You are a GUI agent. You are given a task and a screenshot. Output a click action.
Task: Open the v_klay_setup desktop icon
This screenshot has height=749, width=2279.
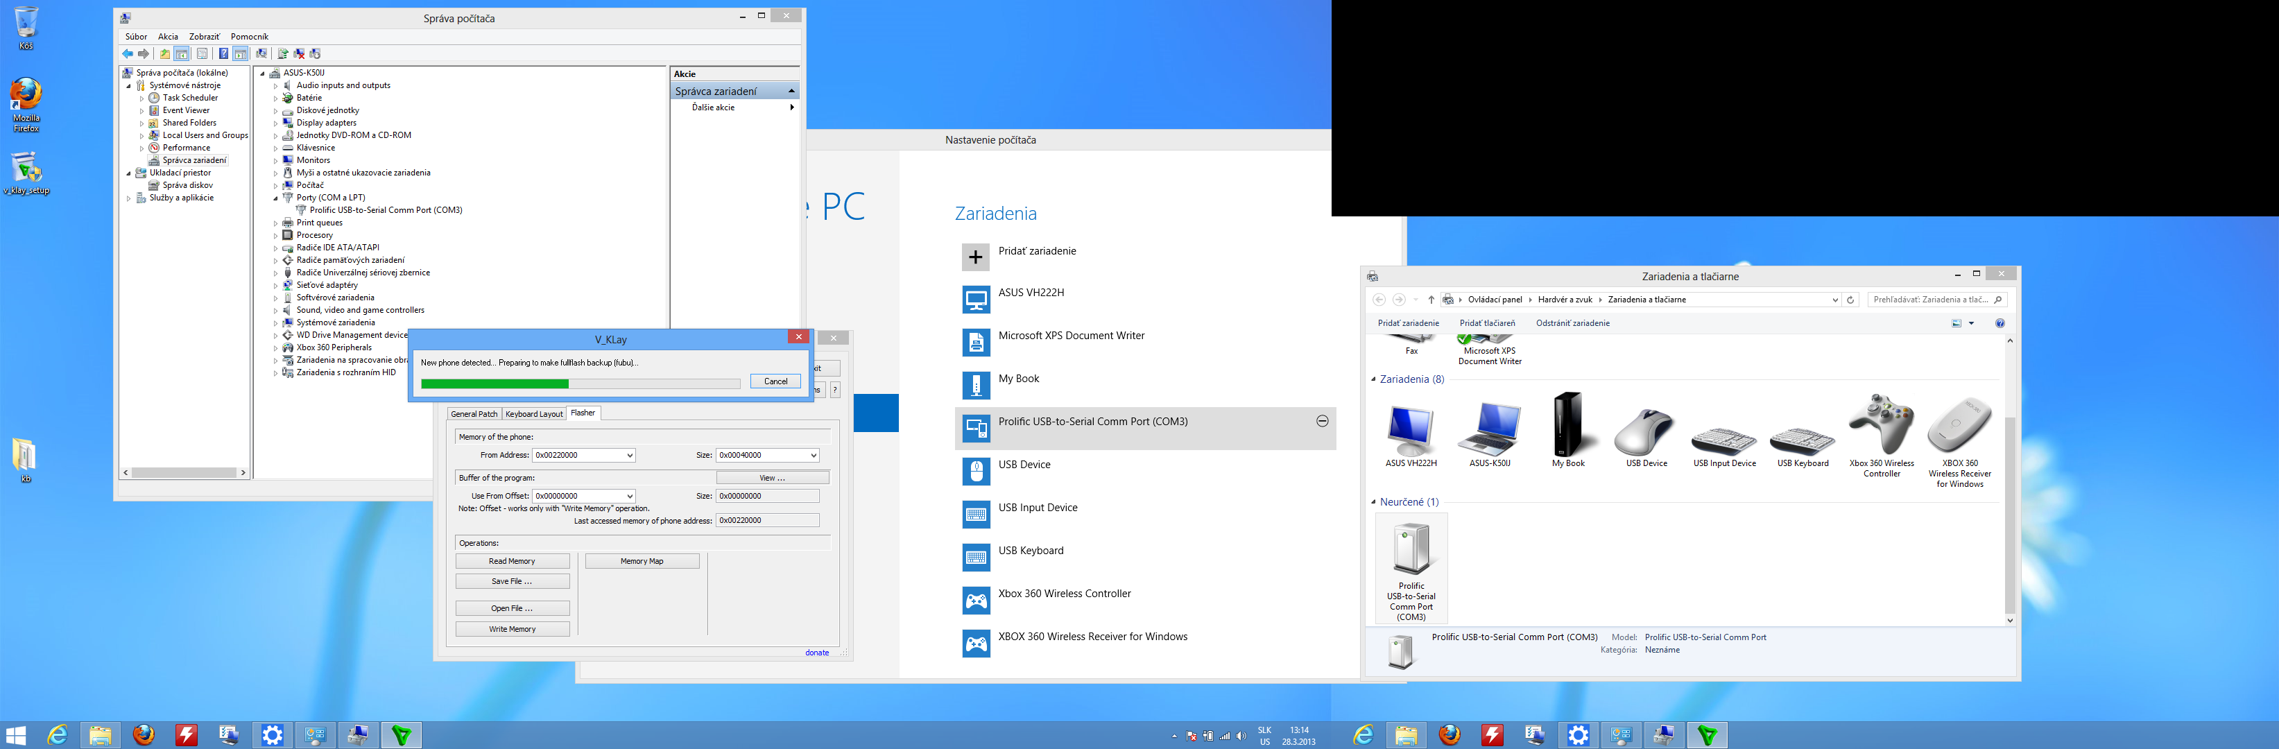26,173
